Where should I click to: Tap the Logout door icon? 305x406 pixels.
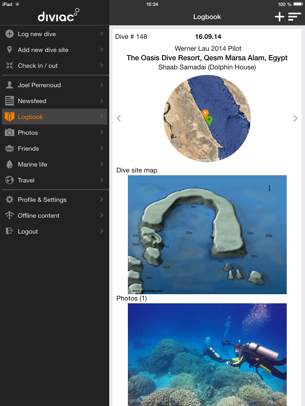(10, 231)
